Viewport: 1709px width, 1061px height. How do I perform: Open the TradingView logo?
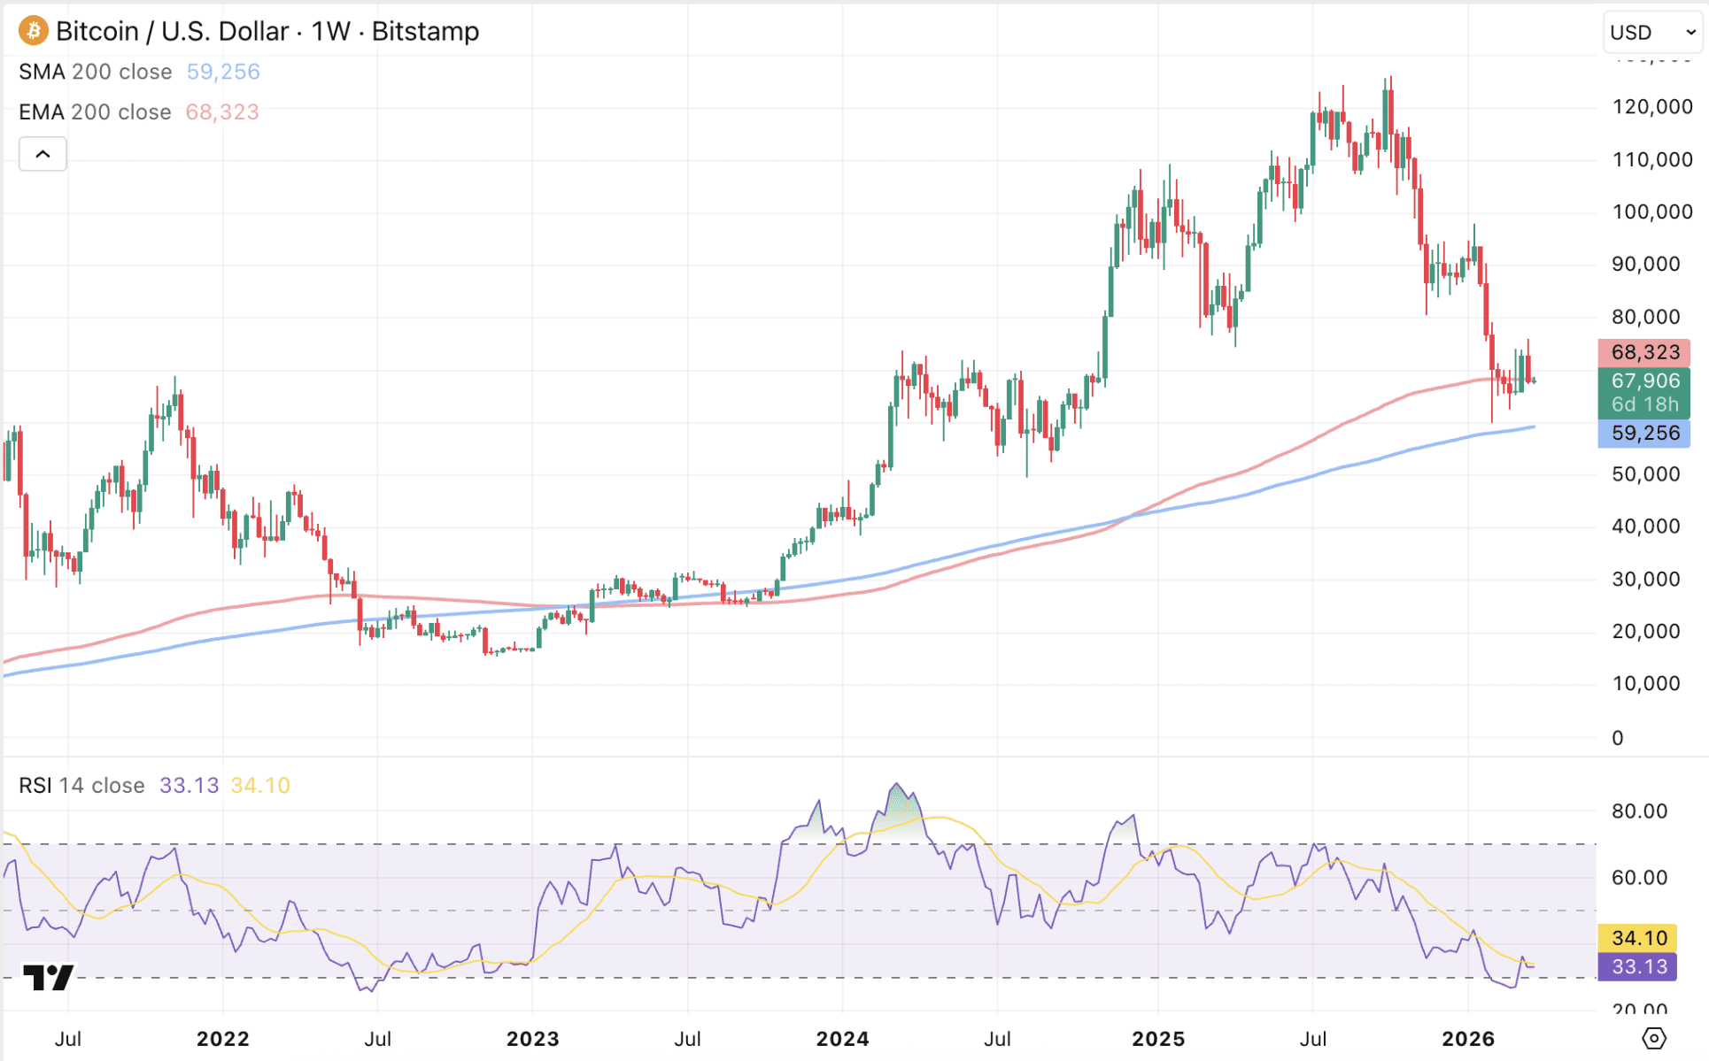tap(48, 978)
